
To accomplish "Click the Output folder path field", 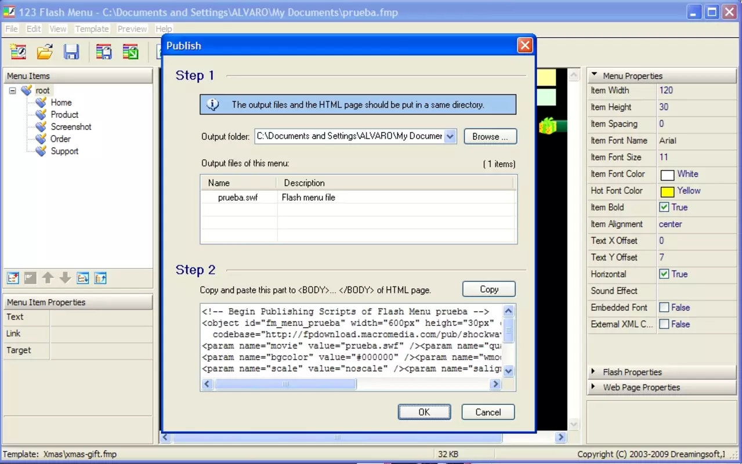I will [350, 136].
